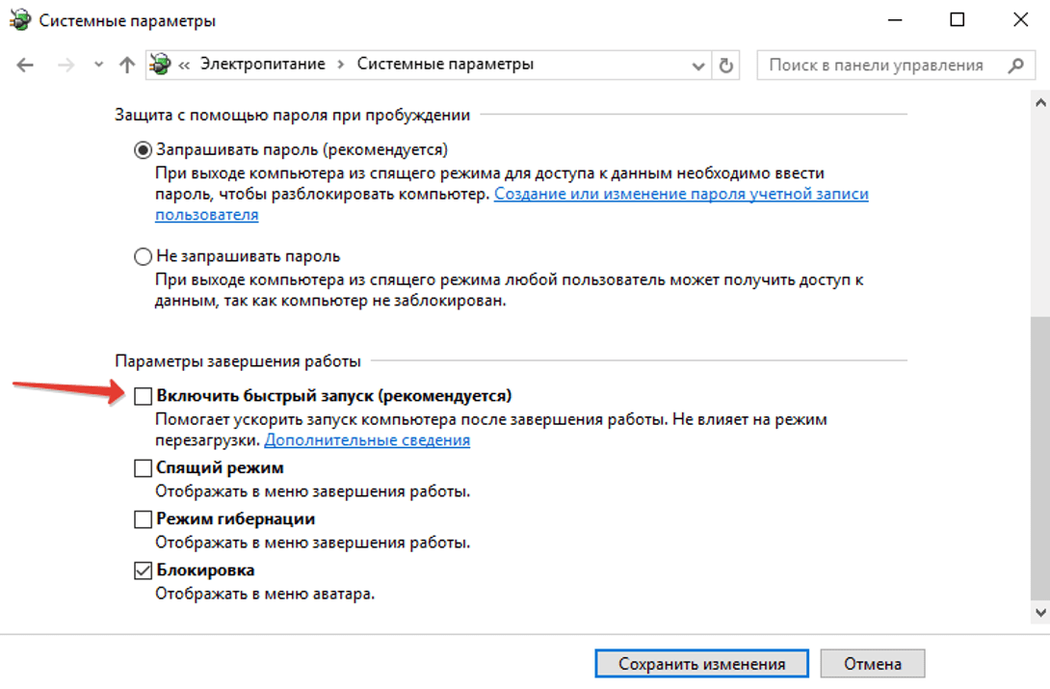Open the Дополнительные сведения link
1050x689 pixels.
pos(367,440)
